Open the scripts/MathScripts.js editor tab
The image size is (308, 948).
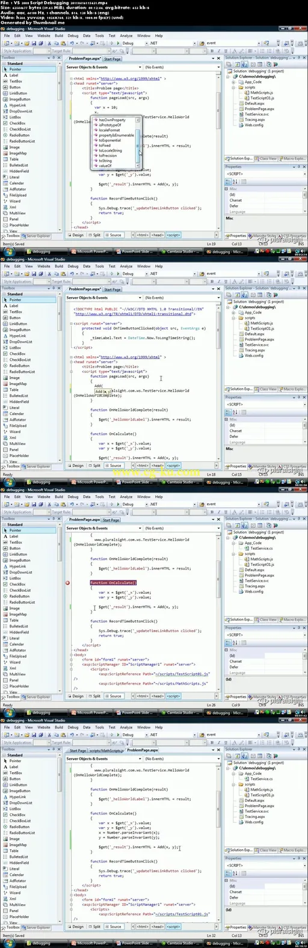point(106,750)
